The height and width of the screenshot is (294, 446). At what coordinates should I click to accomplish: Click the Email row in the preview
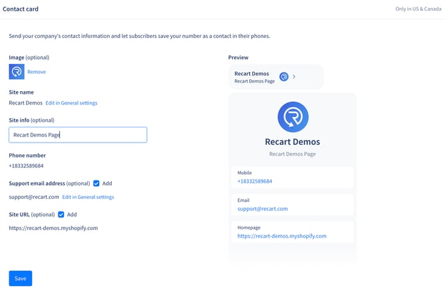coord(292,204)
